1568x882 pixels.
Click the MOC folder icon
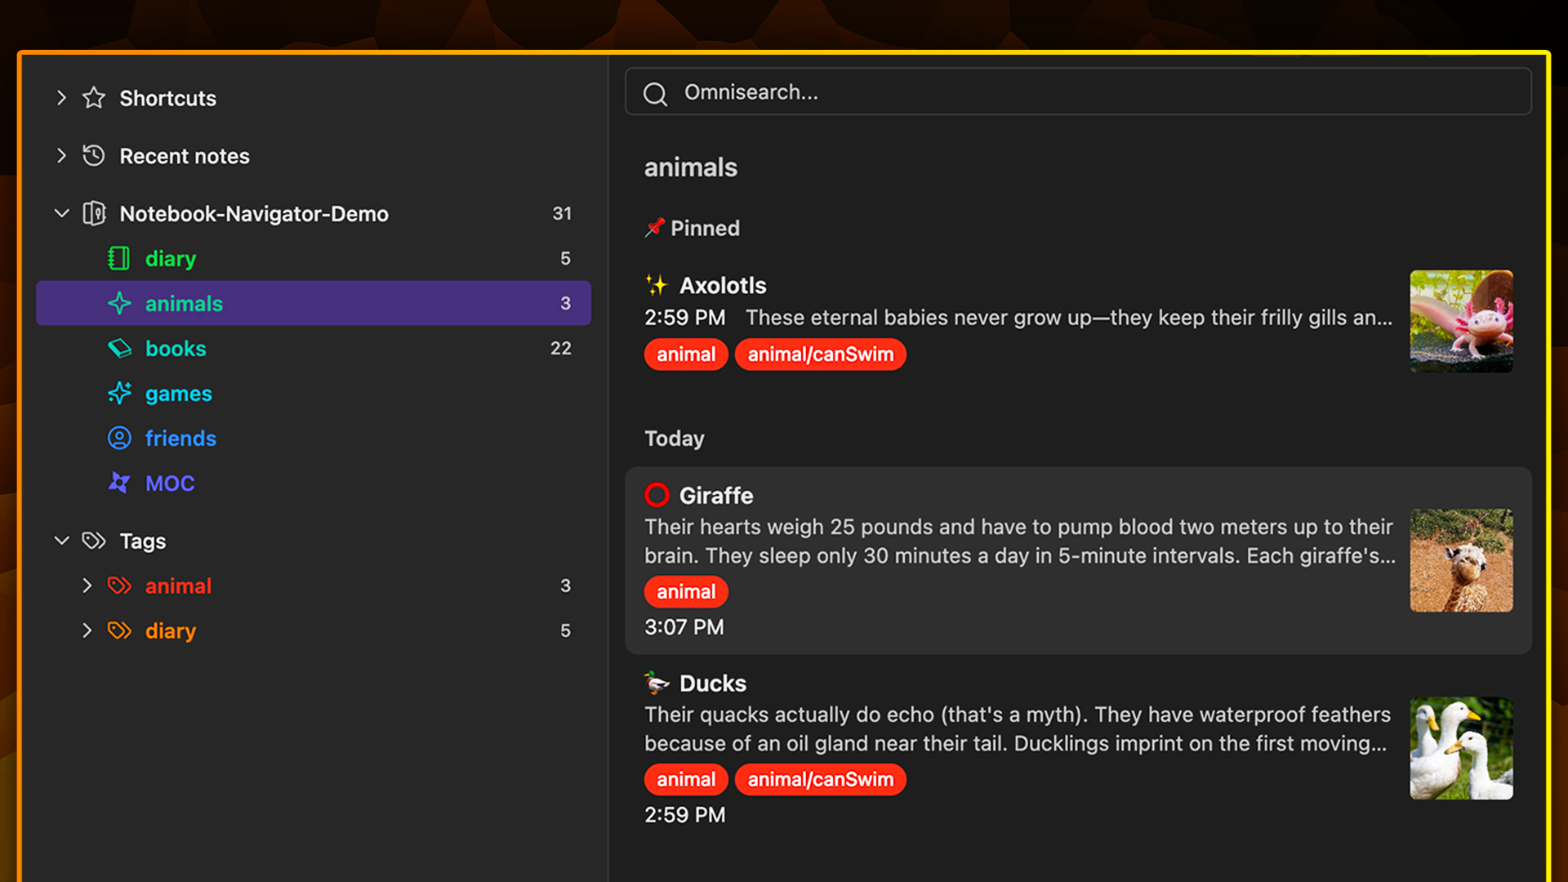[x=119, y=483]
